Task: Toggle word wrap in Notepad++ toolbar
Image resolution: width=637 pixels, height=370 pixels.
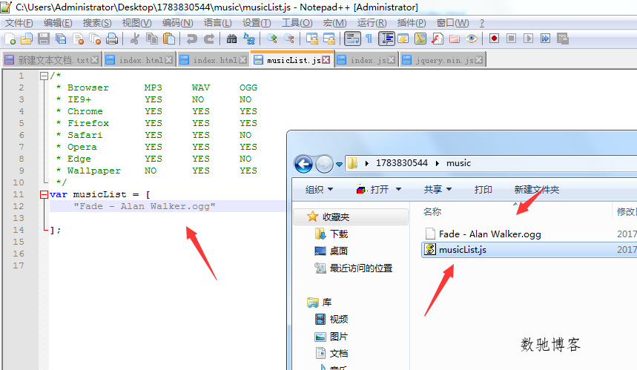Action: 352,39
